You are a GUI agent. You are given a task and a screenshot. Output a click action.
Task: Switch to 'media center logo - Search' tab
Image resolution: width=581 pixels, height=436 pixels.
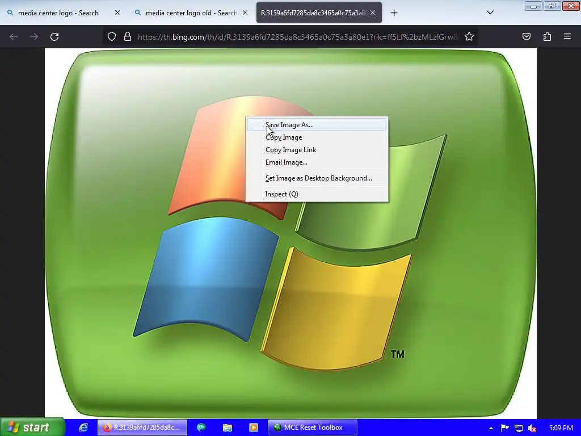[x=58, y=13]
